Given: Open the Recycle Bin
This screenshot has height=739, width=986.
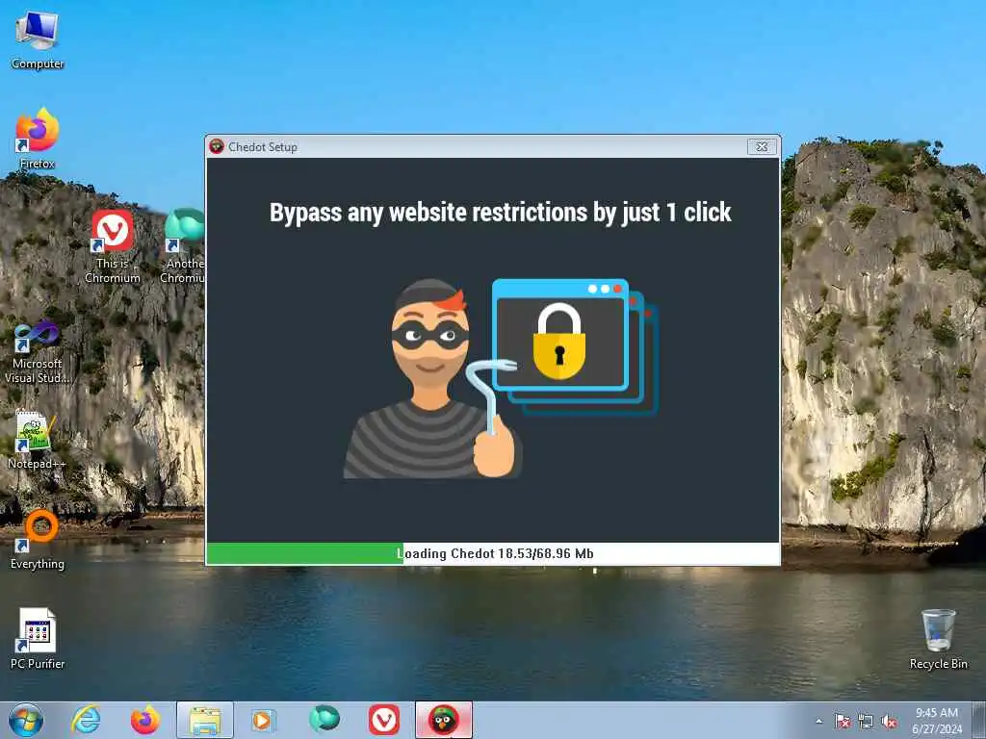Looking at the screenshot, I should 938,639.
